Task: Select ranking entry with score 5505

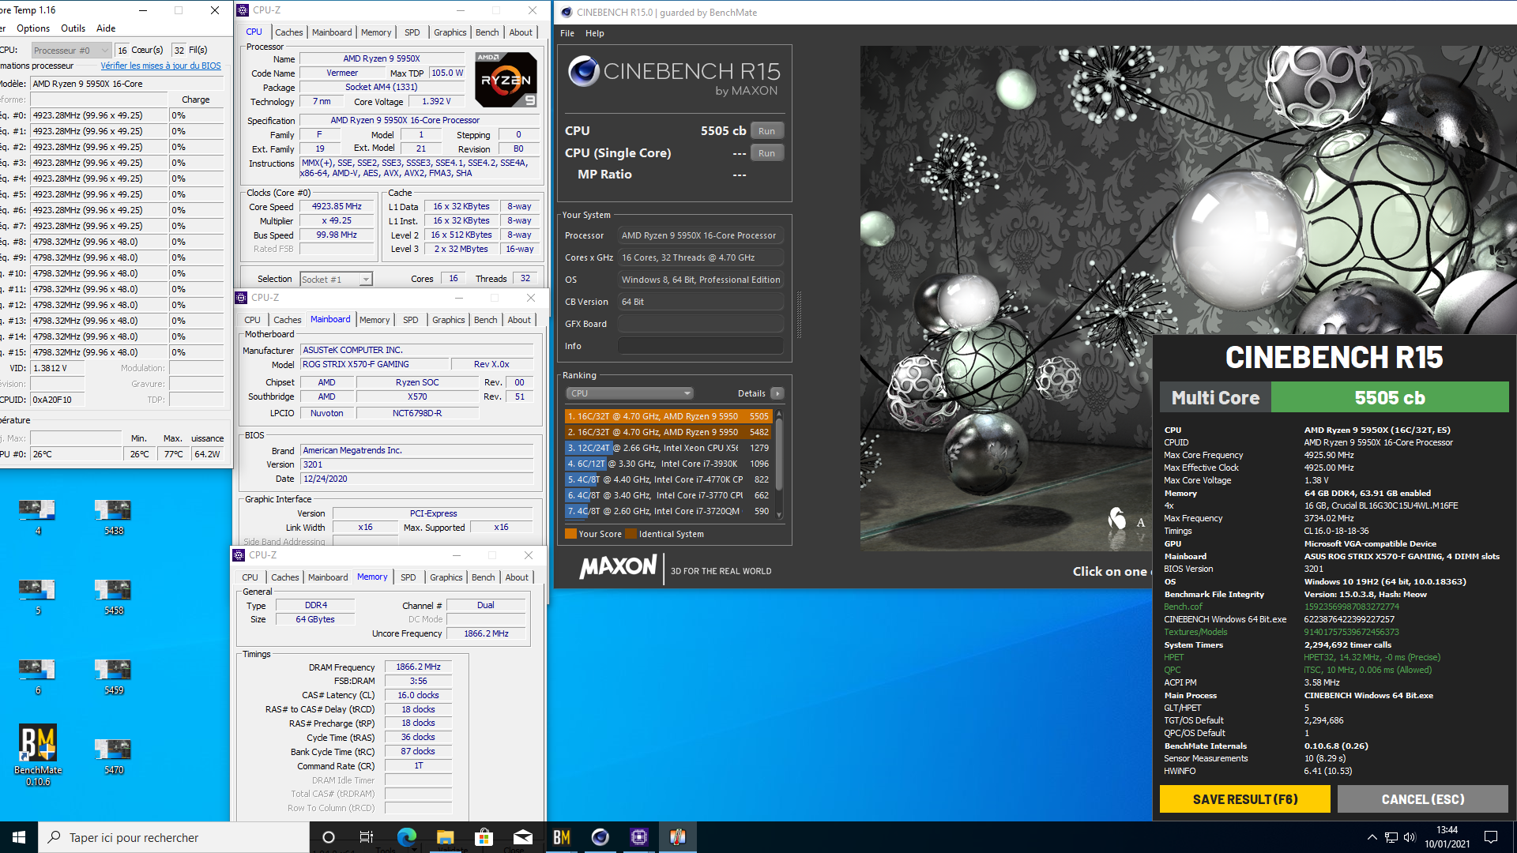Action: pos(668,416)
